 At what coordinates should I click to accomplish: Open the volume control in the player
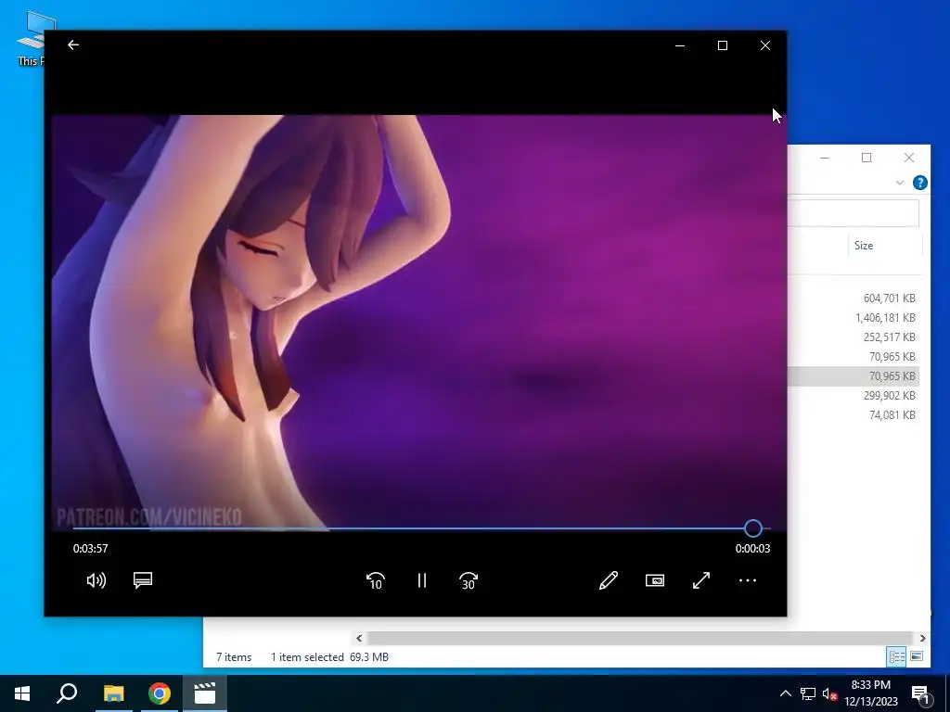(96, 580)
